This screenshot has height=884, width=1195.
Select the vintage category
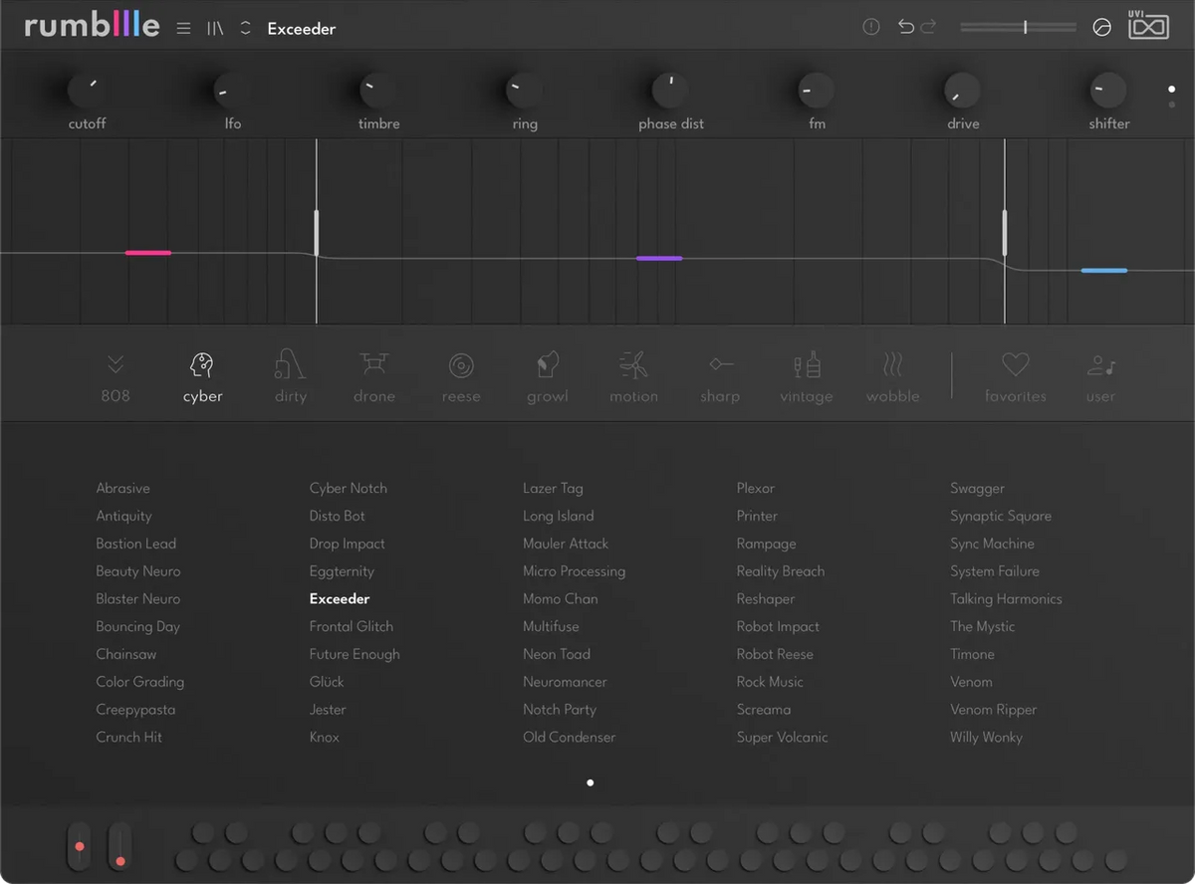[807, 377]
